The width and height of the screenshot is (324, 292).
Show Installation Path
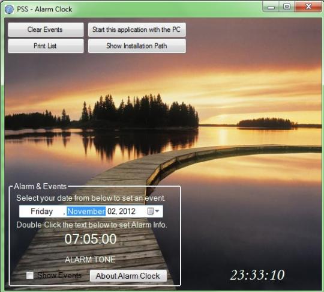point(137,46)
